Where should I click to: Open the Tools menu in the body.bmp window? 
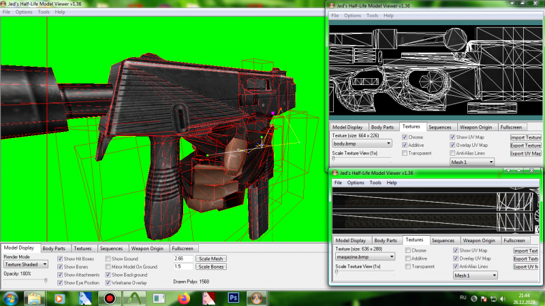point(372,16)
